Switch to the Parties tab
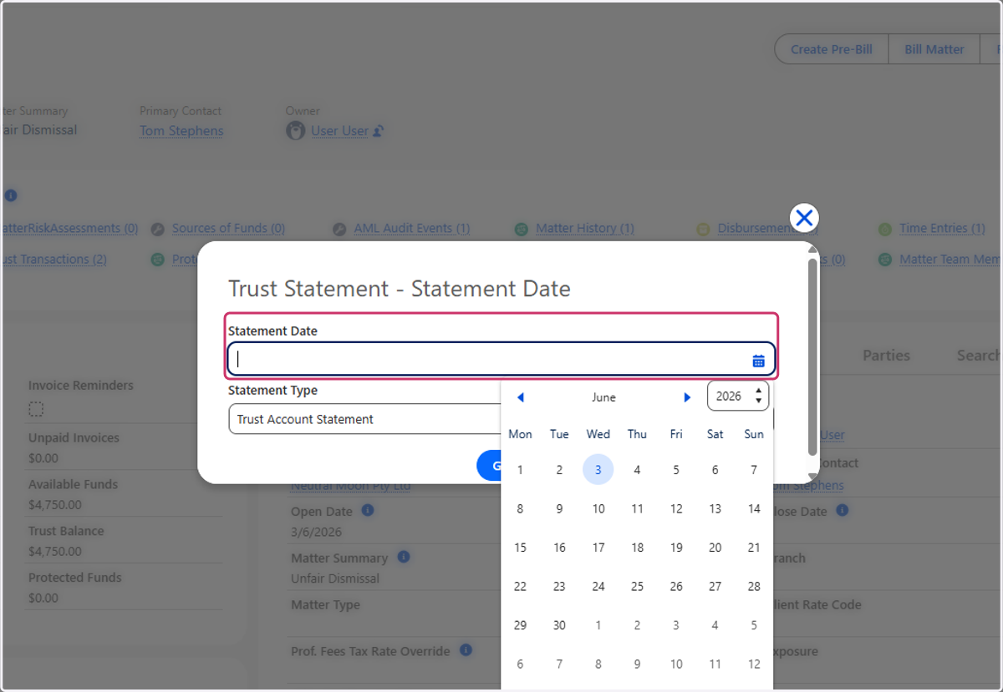 [x=886, y=355]
